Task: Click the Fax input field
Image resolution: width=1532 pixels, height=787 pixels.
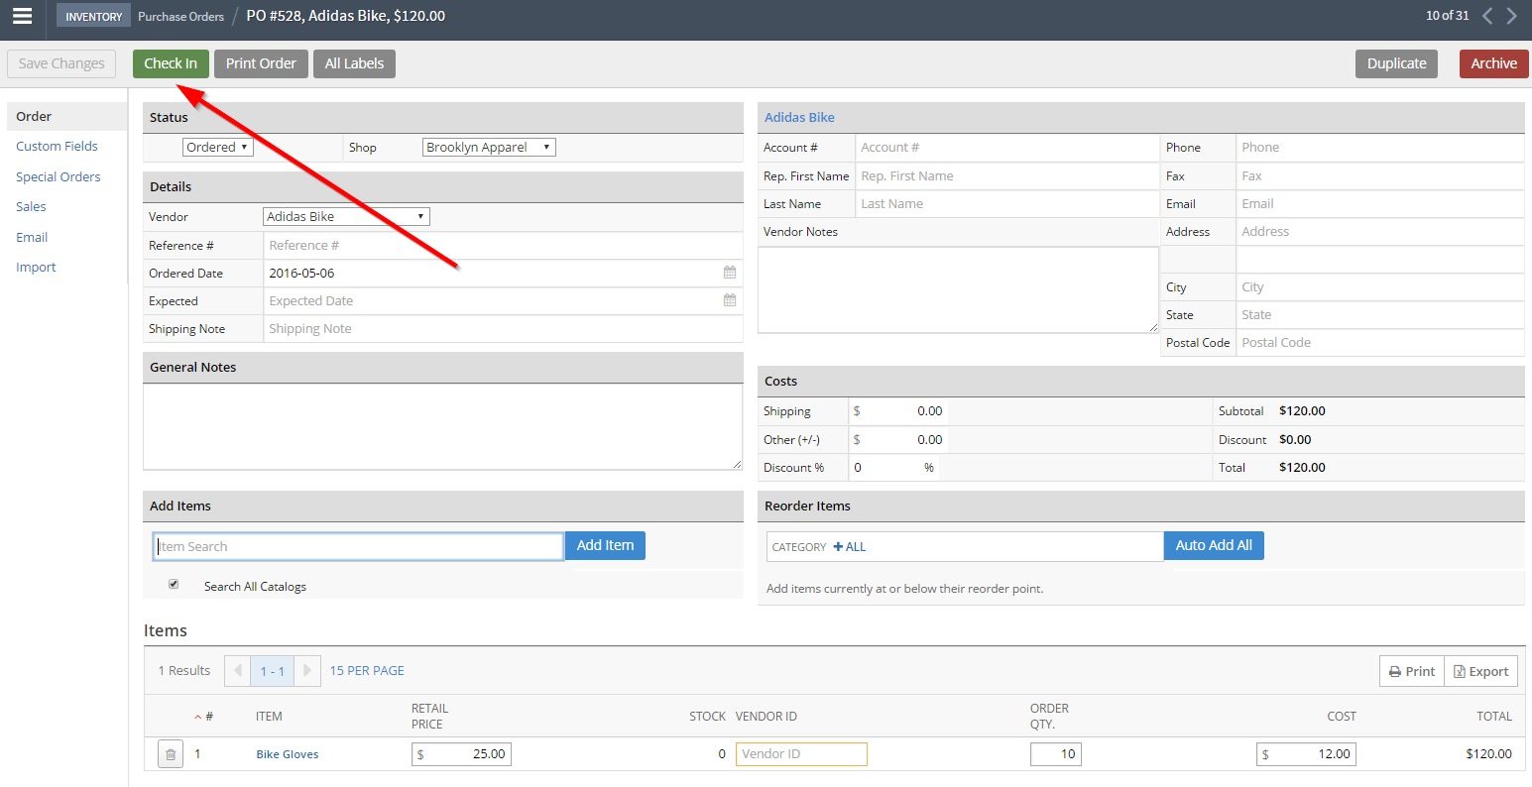Action: coord(1380,175)
